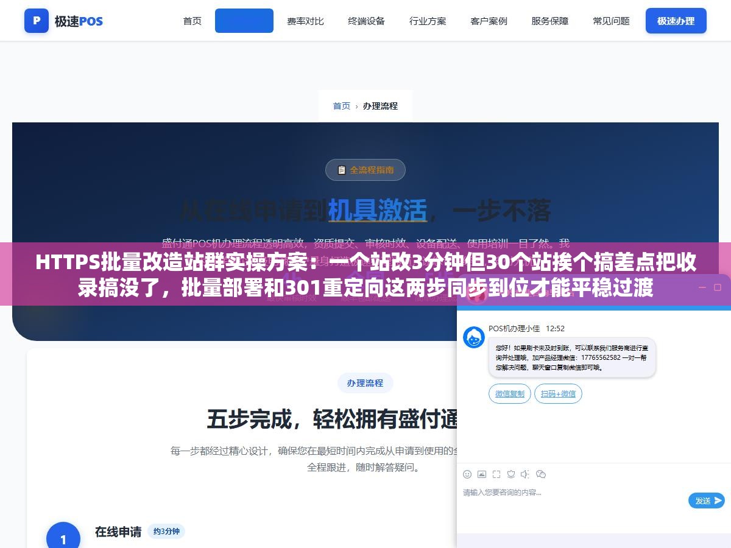
Task: Click the 在线申请 step title
Action: (118, 532)
